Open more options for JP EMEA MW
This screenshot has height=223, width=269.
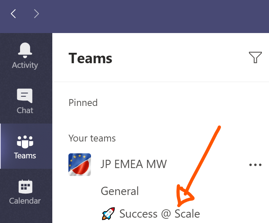[255, 165]
